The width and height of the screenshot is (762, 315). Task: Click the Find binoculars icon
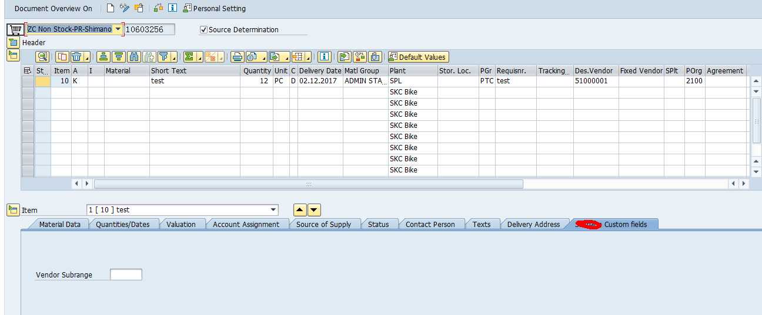click(134, 57)
